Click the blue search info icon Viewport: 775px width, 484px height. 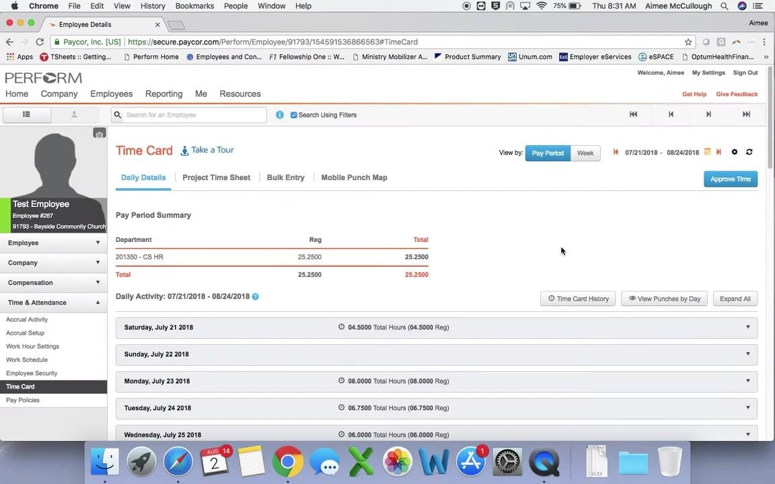[x=280, y=115]
